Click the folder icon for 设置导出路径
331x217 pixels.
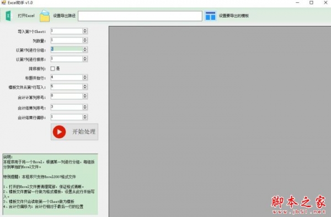pos(45,16)
